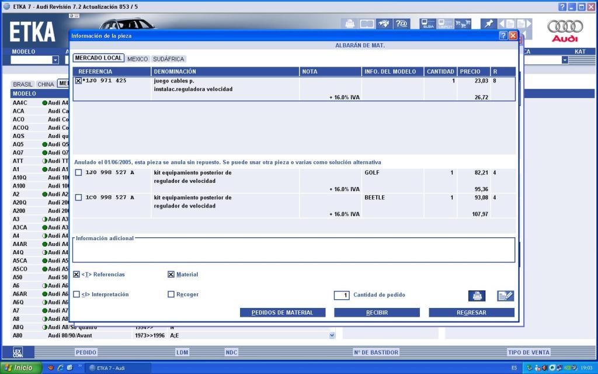Click the INFO. DEL MODELO column header
This screenshot has height=374, width=598.
(x=392, y=71)
